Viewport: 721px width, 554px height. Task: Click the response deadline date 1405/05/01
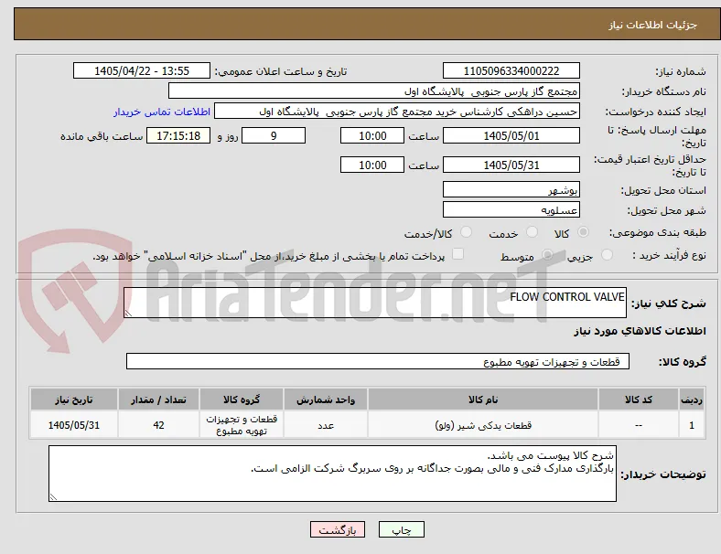pos(511,136)
